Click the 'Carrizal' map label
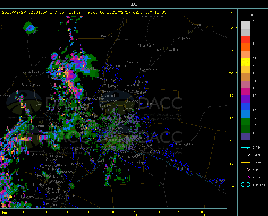The height and width of the screenshot is (216, 268). point(97,160)
